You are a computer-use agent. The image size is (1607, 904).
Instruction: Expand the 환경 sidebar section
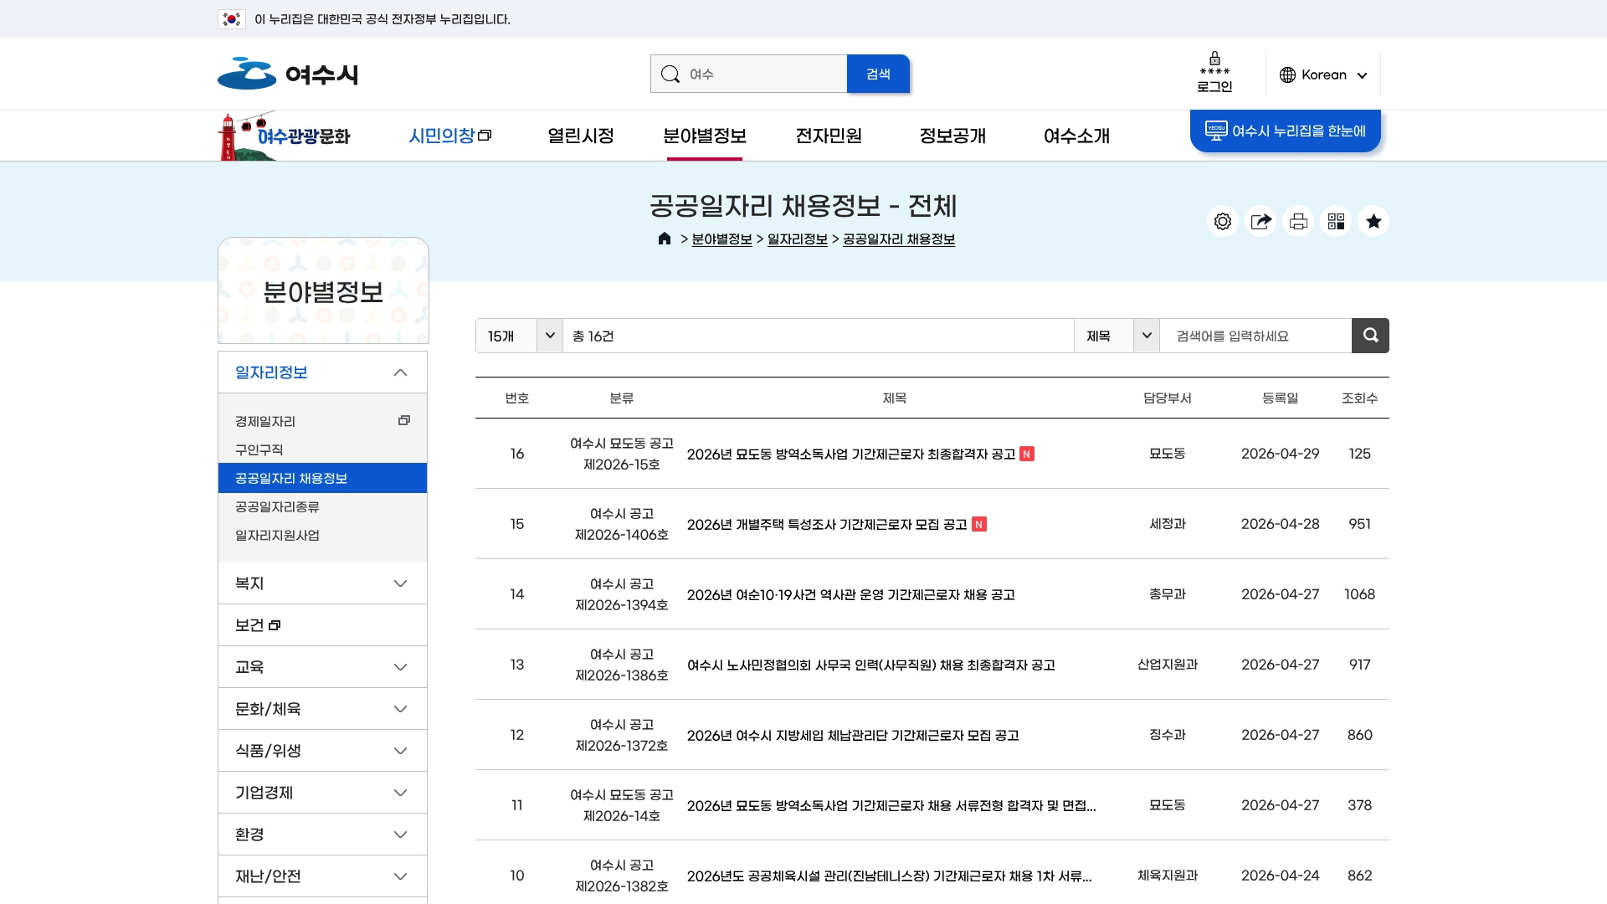click(x=322, y=835)
